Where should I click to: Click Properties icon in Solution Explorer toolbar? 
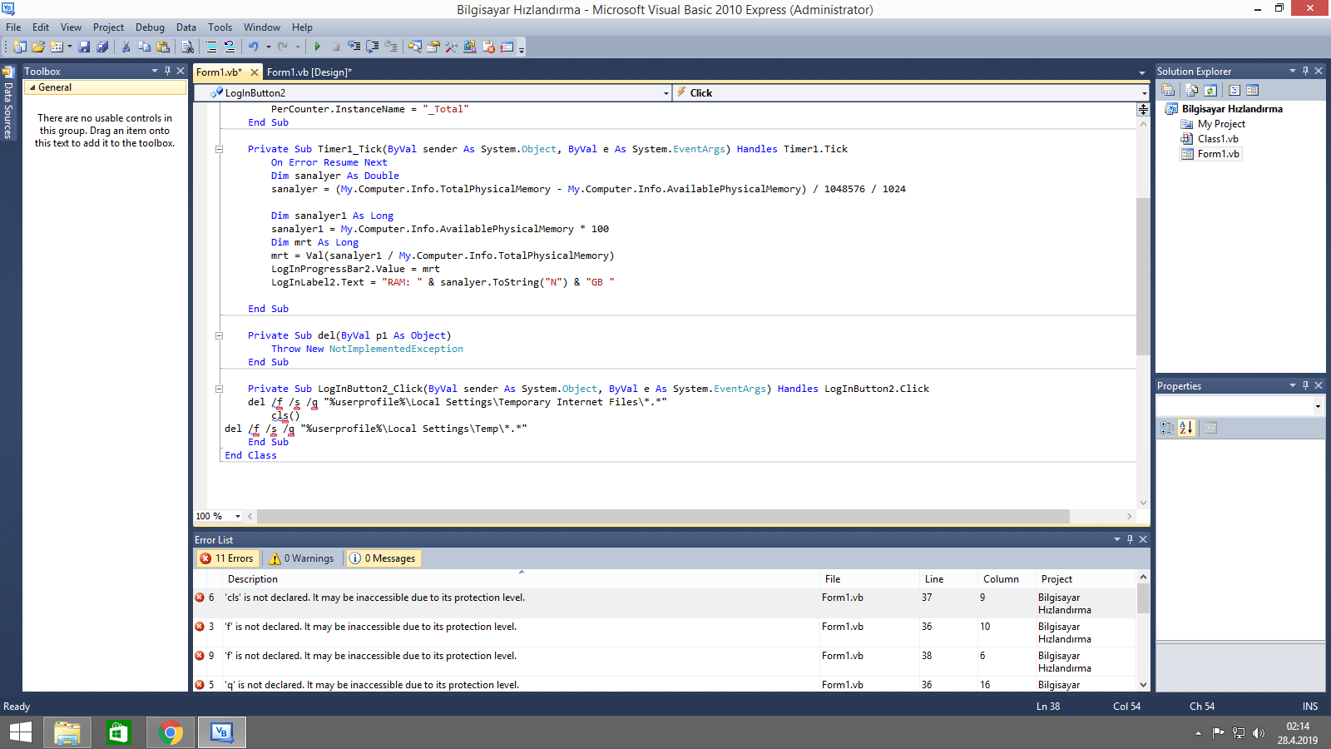click(x=1168, y=90)
